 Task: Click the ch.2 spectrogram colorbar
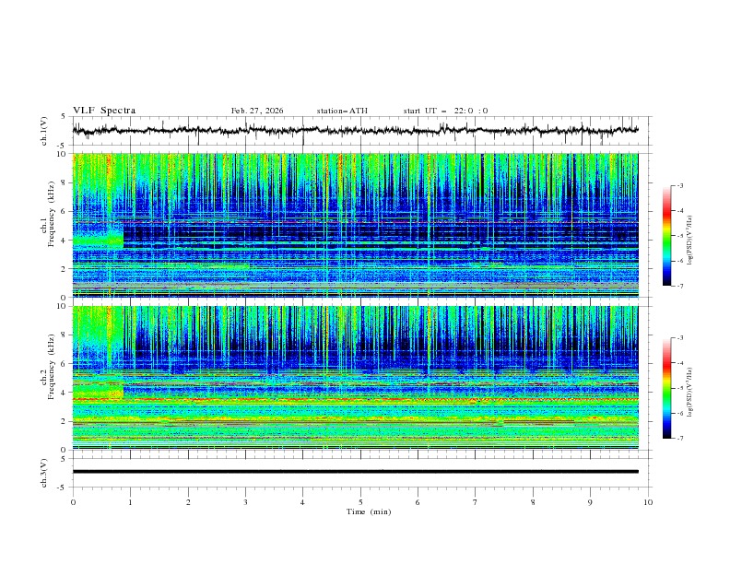pos(666,388)
